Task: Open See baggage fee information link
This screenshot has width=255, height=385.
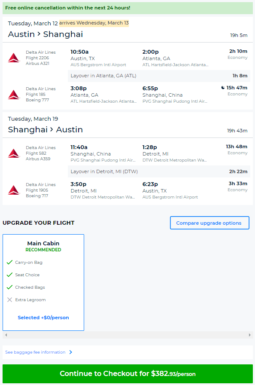Action: pos(35,352)
